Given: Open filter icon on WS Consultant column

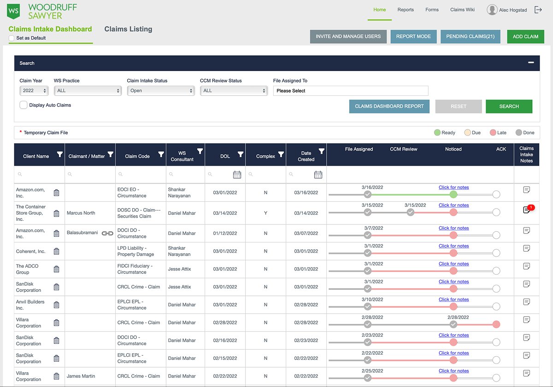Looking at the screenshot, I should coord(200,151).
